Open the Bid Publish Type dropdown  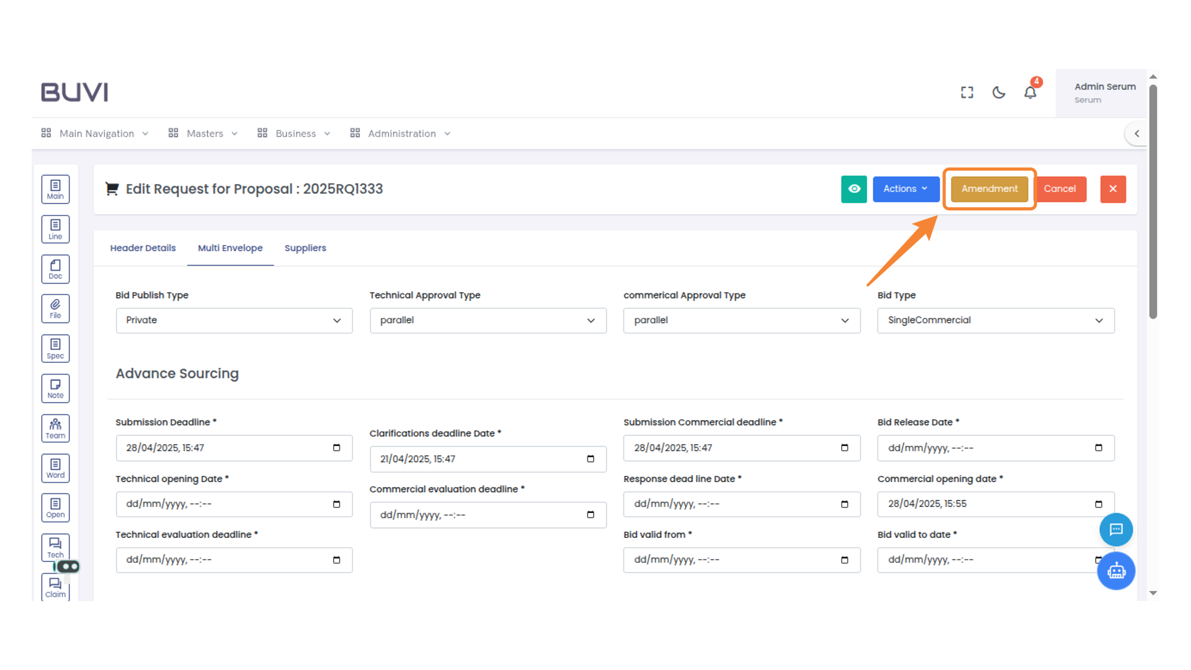point(234,321)
